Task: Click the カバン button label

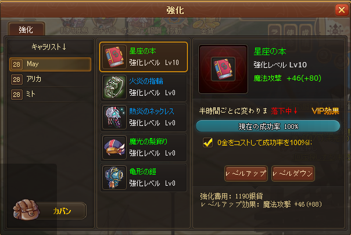Action: 62,211
